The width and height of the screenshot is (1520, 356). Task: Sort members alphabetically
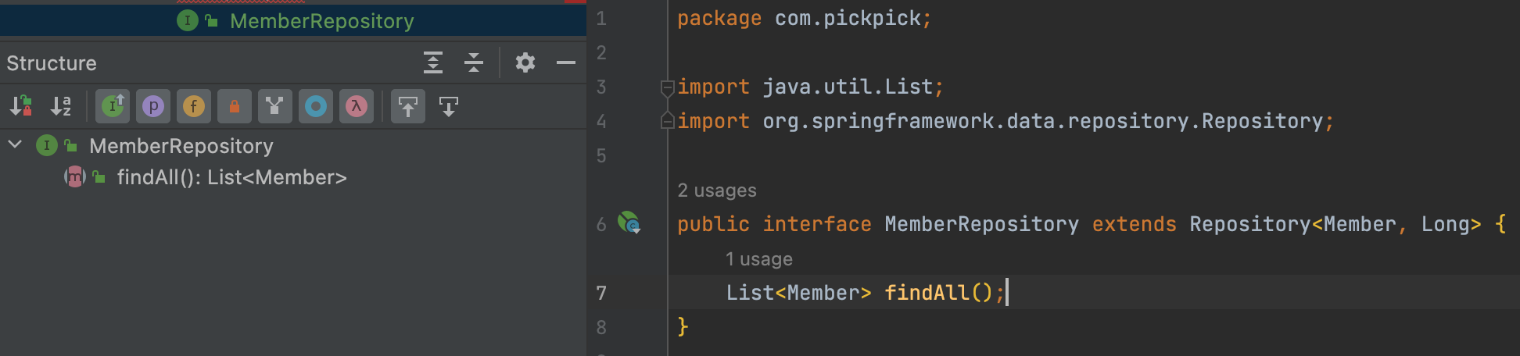click(x=61, y=105)
